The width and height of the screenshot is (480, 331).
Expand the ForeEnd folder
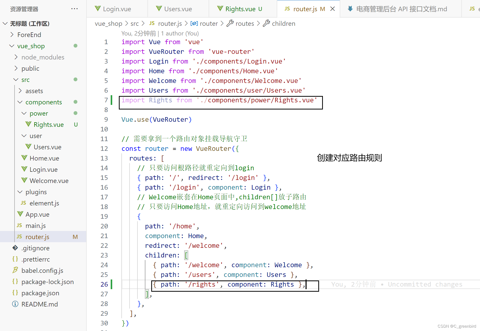(12, 34)
